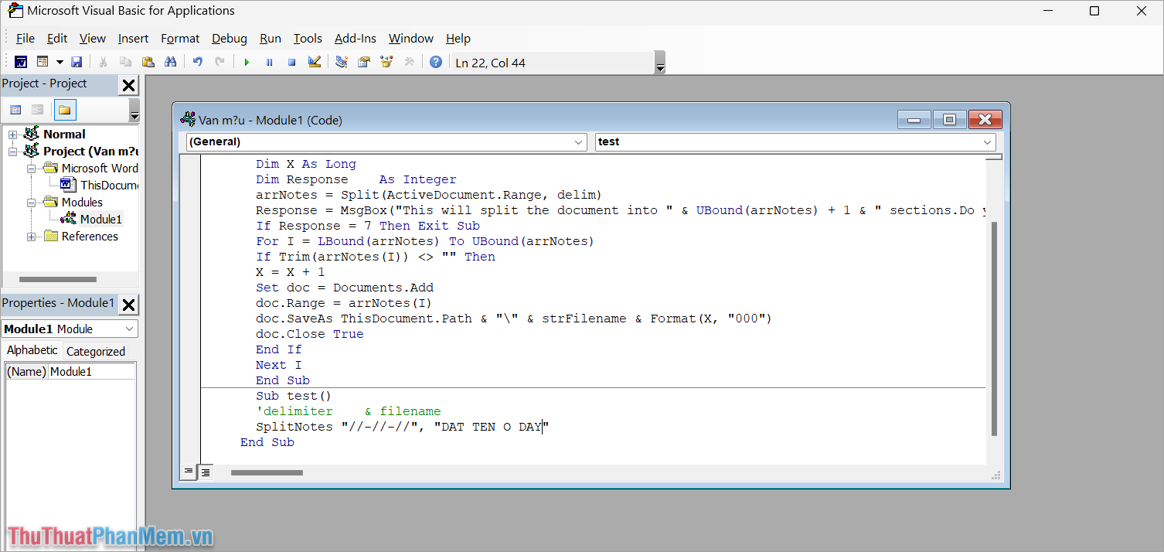Expand the Normal project tree node
1164x552 pixels.
[x=13, y=135]
